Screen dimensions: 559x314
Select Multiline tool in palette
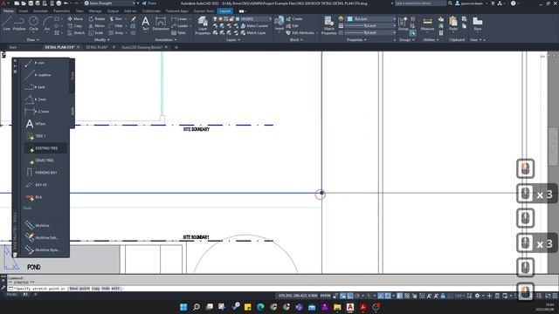38,225
